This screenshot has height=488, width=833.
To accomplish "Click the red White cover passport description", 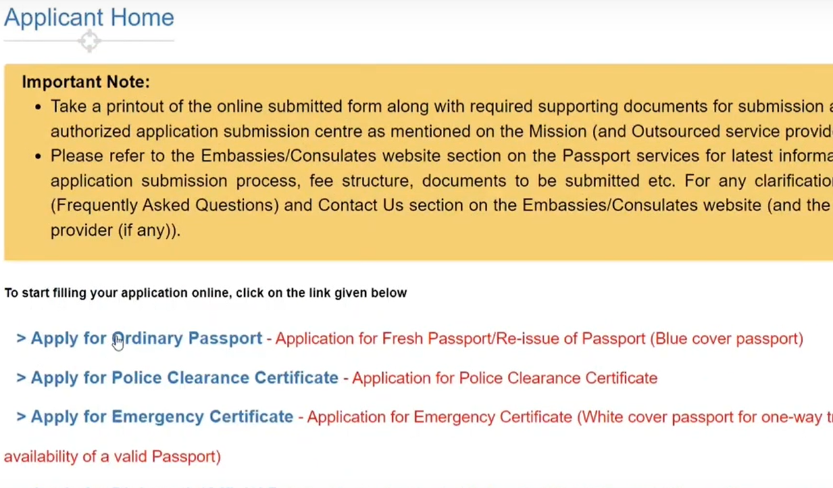I will (570, 418).
